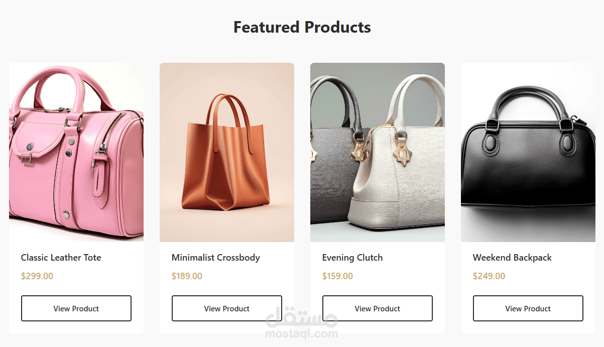Click the pink bag's front pocket buckle

tap(27, 157)
